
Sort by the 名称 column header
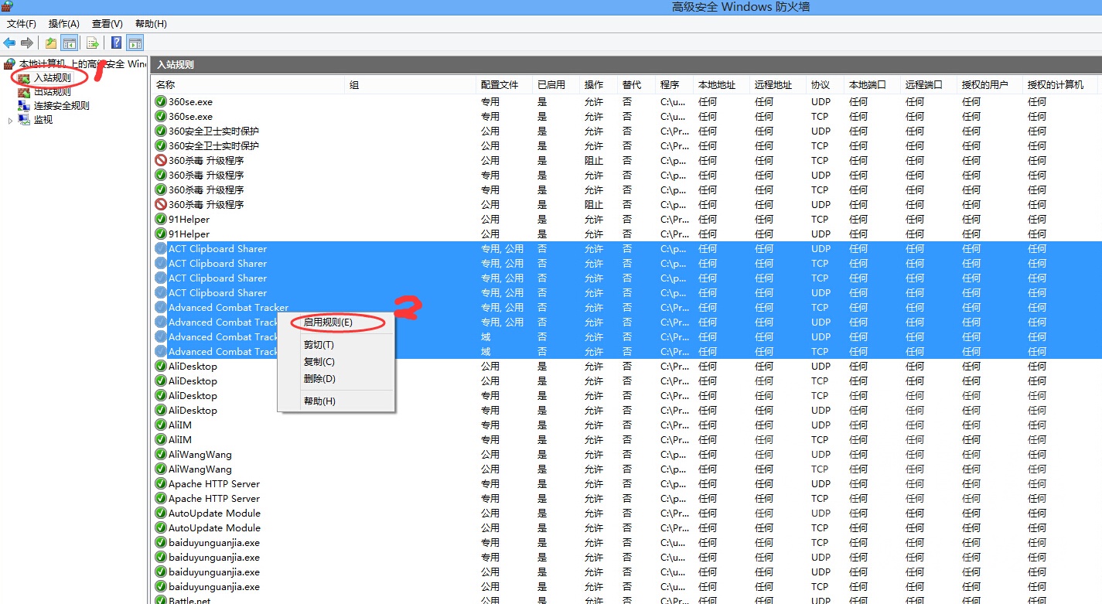249,84
